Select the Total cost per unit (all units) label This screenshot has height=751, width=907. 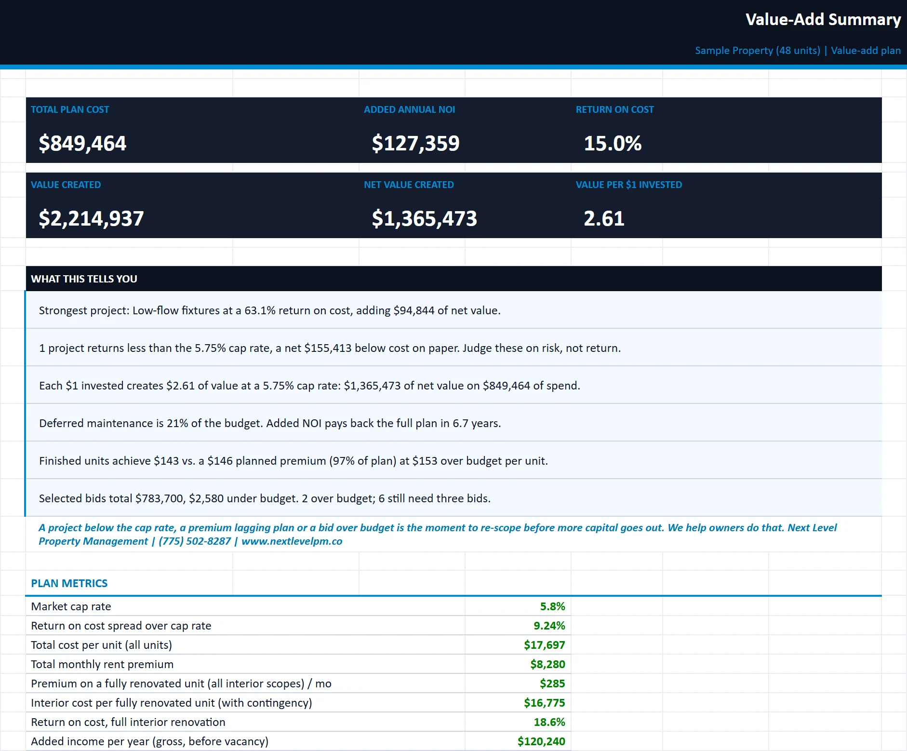101,645
